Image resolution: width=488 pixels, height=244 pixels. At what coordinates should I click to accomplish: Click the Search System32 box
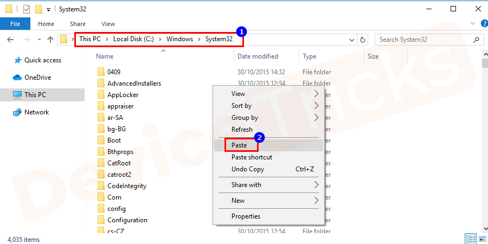point(429,40)
